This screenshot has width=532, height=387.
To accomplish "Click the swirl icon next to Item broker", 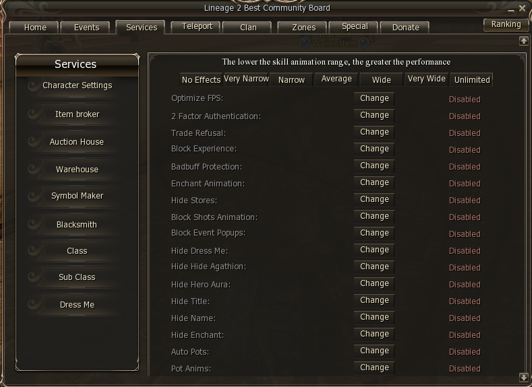I will (34, 114).
